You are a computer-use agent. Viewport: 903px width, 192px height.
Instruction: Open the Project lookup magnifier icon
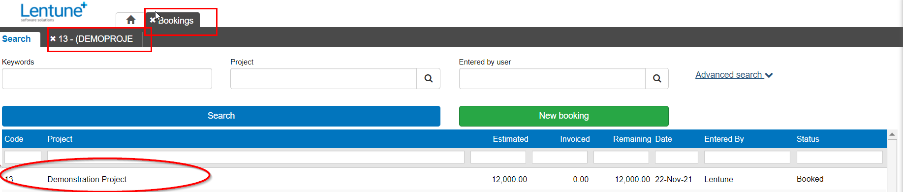point(429,79)
